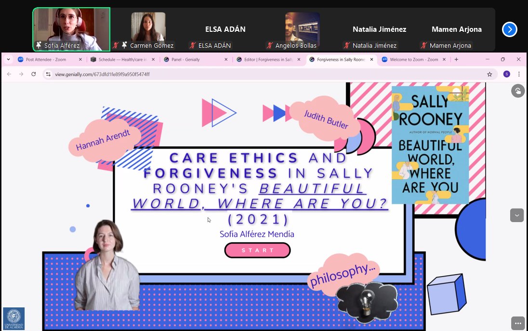
Task: Expand the Genially down-chevron button
Action: [x=517, y=215]
